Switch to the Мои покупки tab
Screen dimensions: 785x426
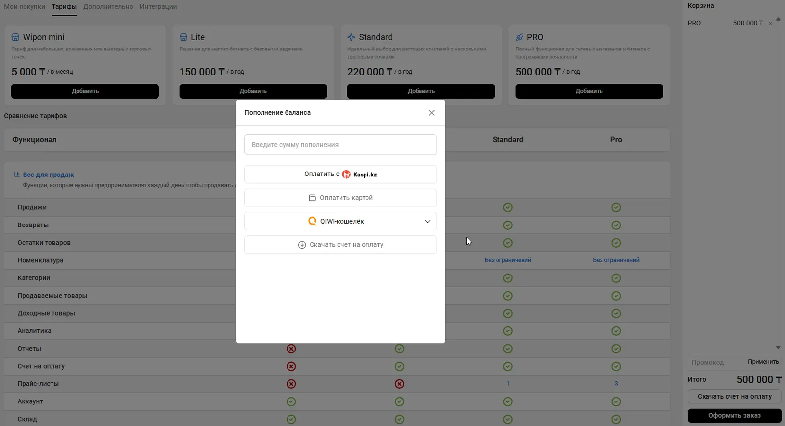tap(25, 7)
